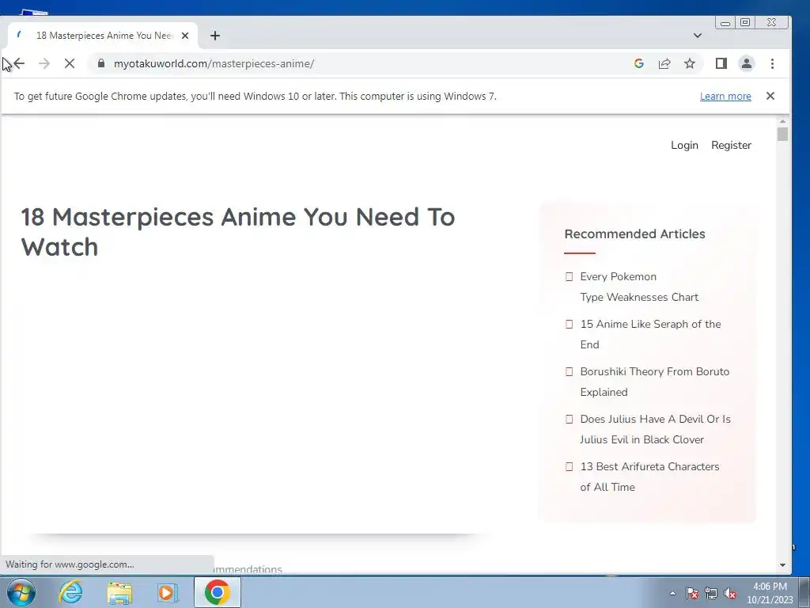This screenshot has width=810, height=608.
Task: Click the icon beside Does Julius Have article
Action: tap(569, 420)
